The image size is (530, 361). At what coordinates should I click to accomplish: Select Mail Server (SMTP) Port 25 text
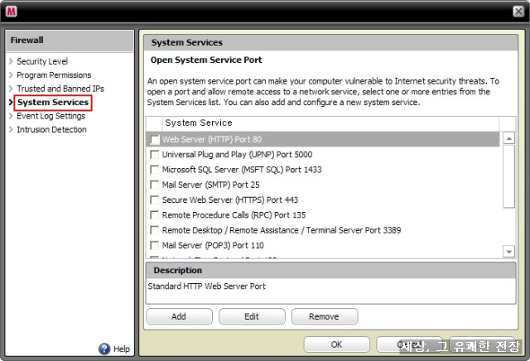point(210,185)
